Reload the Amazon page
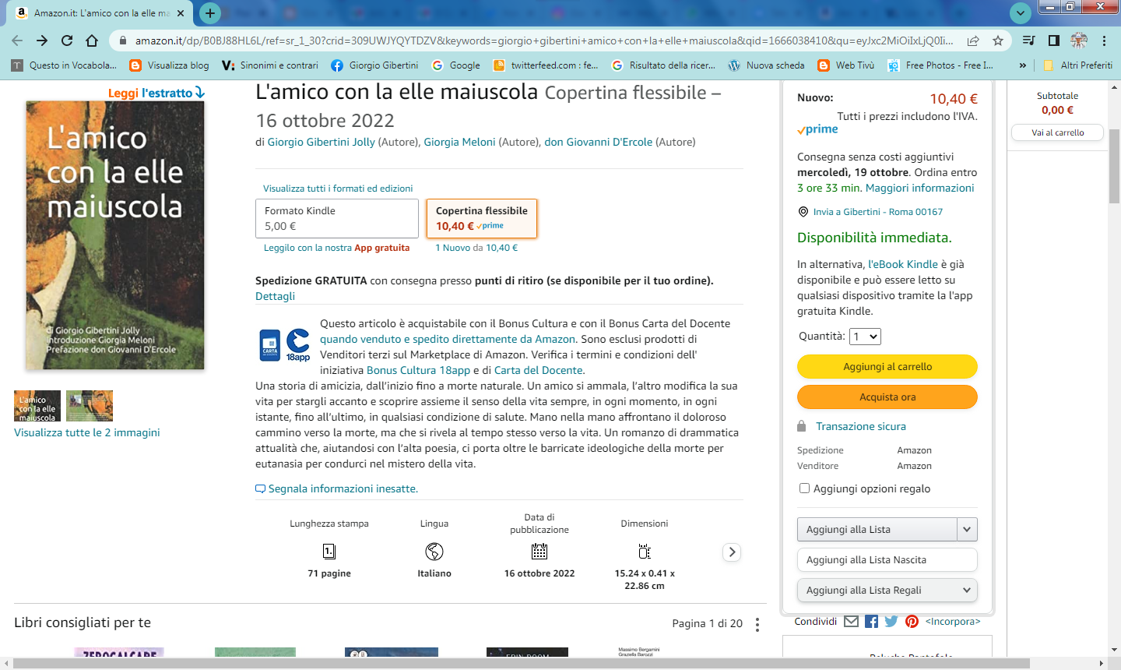The height and width of the screenshot is (670, 1121). tap(67, 41)
